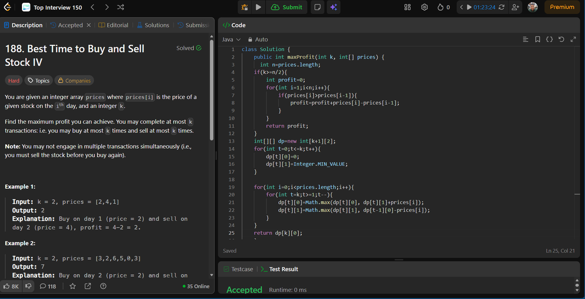Dislike the problem with thumbs down
This screenshot has height=299, width=585.
[28, 286]
